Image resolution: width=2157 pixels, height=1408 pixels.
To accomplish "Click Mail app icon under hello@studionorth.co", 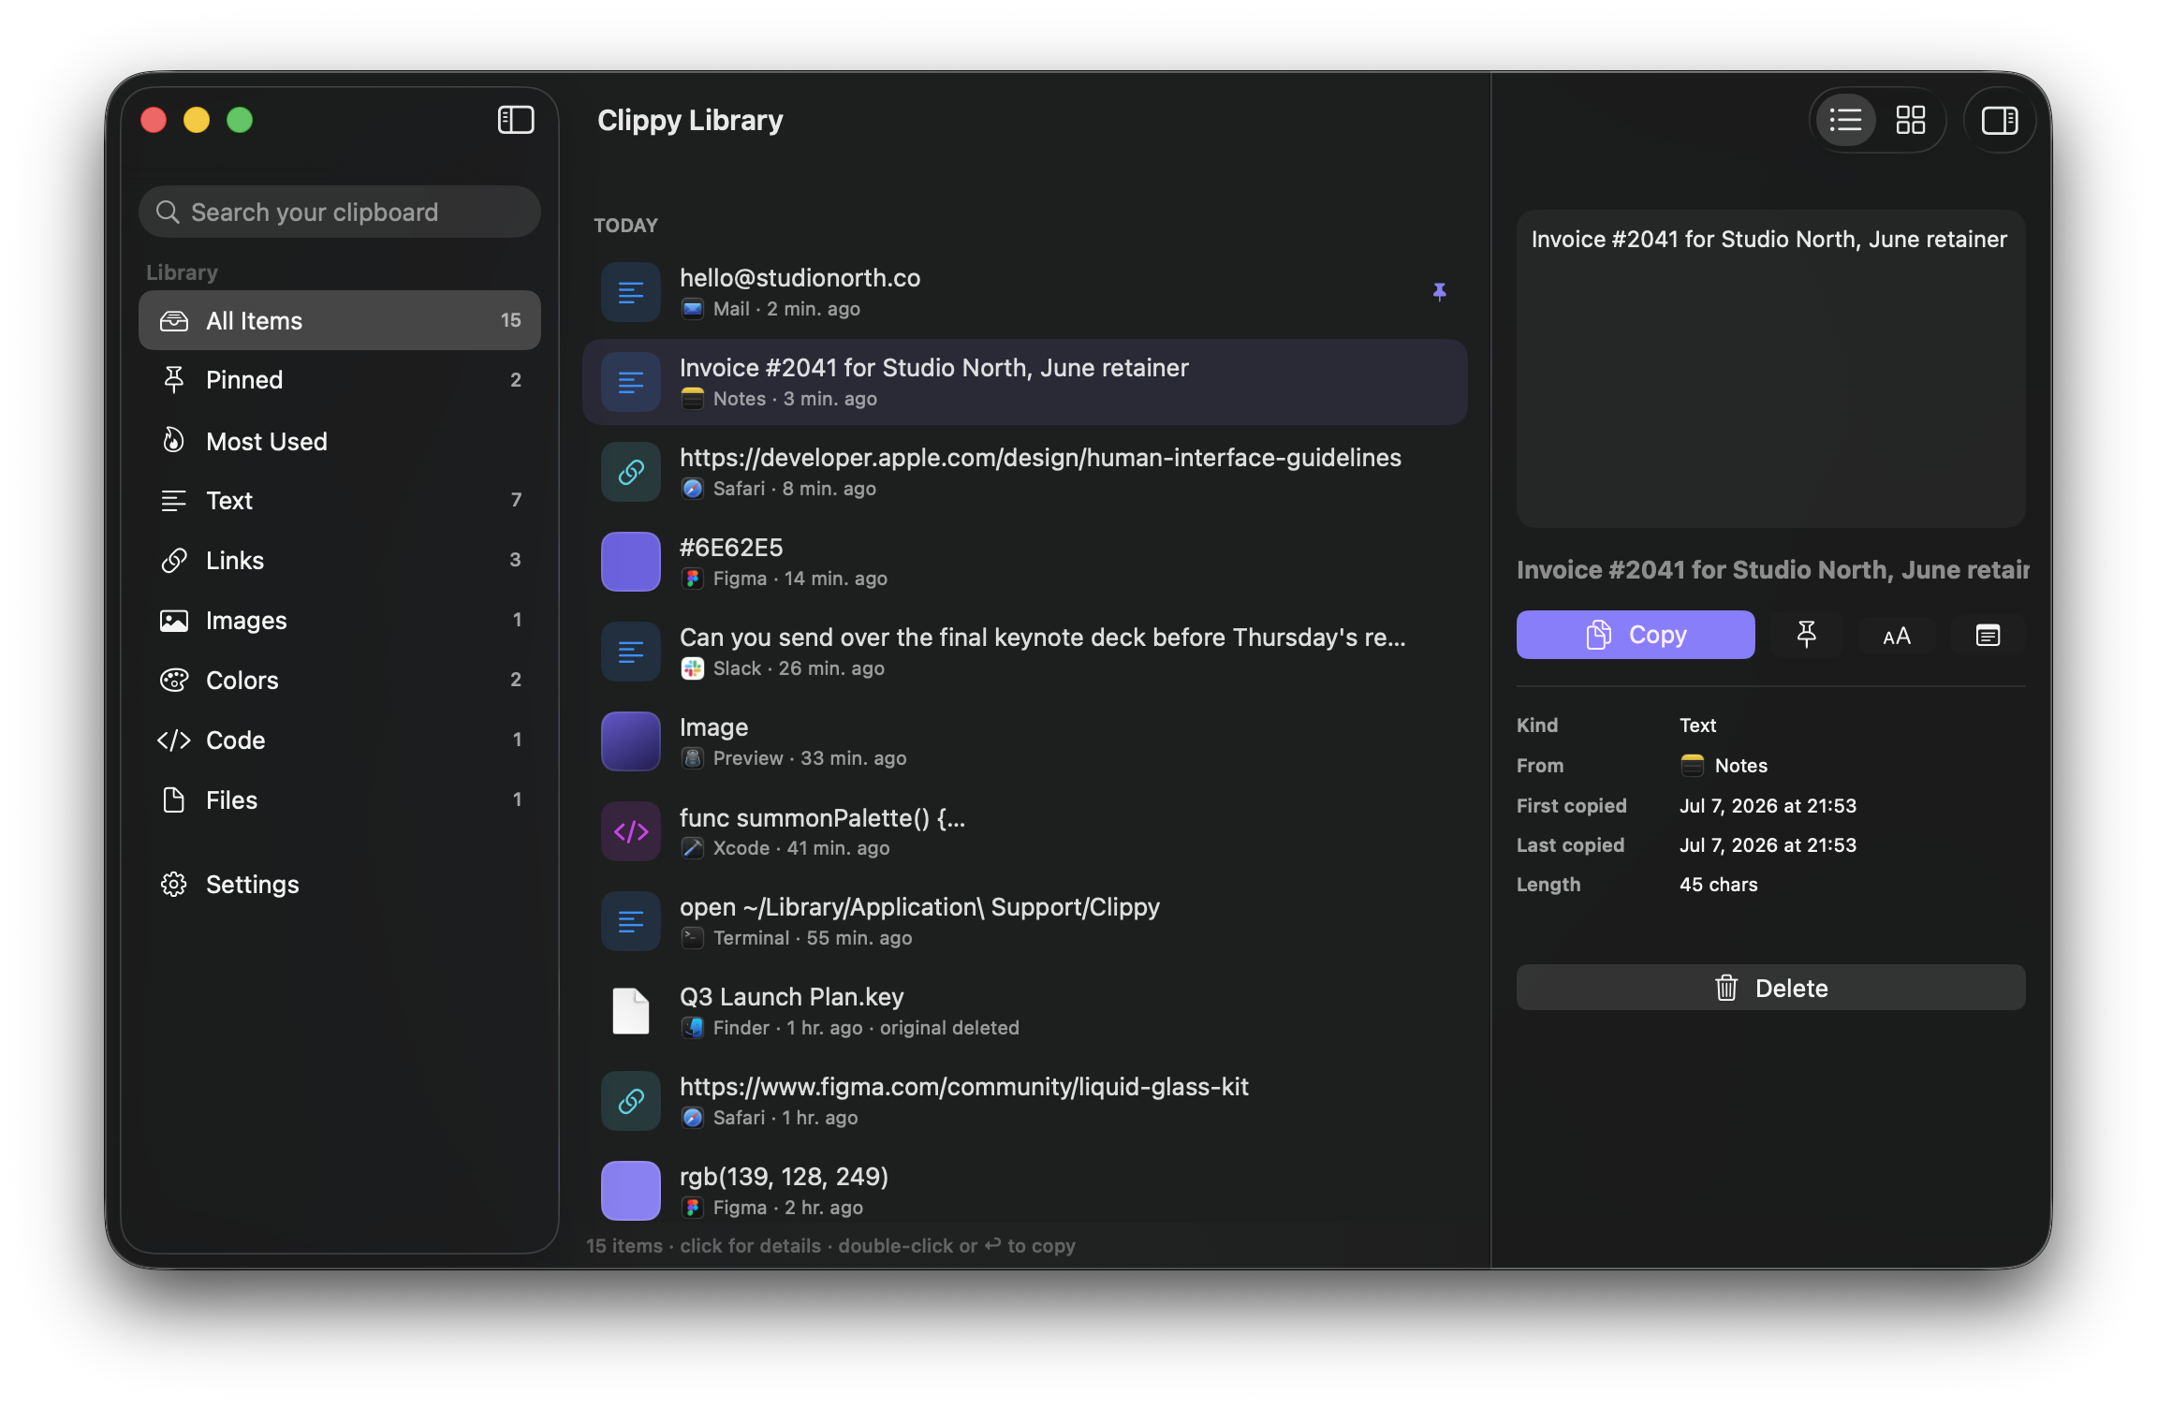I will 693,309.
